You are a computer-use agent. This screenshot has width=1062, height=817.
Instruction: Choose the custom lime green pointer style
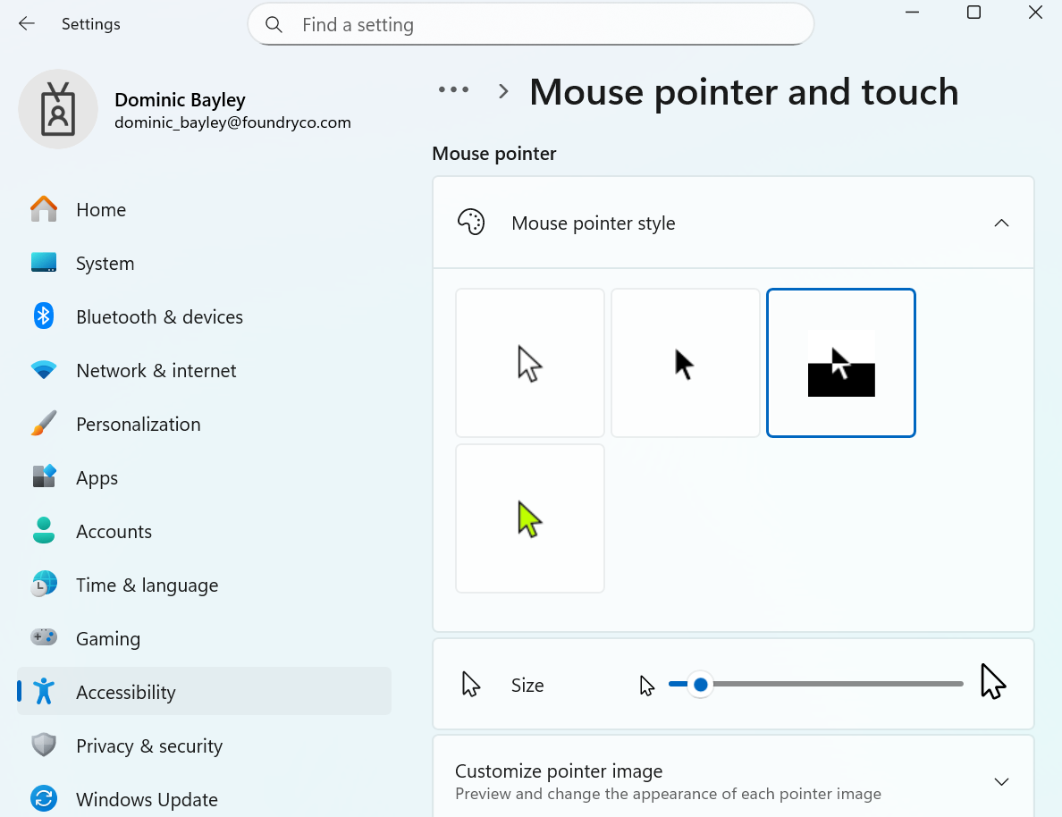530,518
